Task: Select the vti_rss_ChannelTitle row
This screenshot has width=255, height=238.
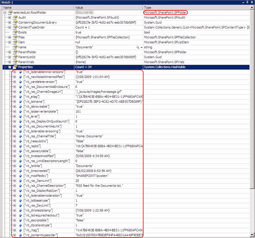Action: [126, 136]
